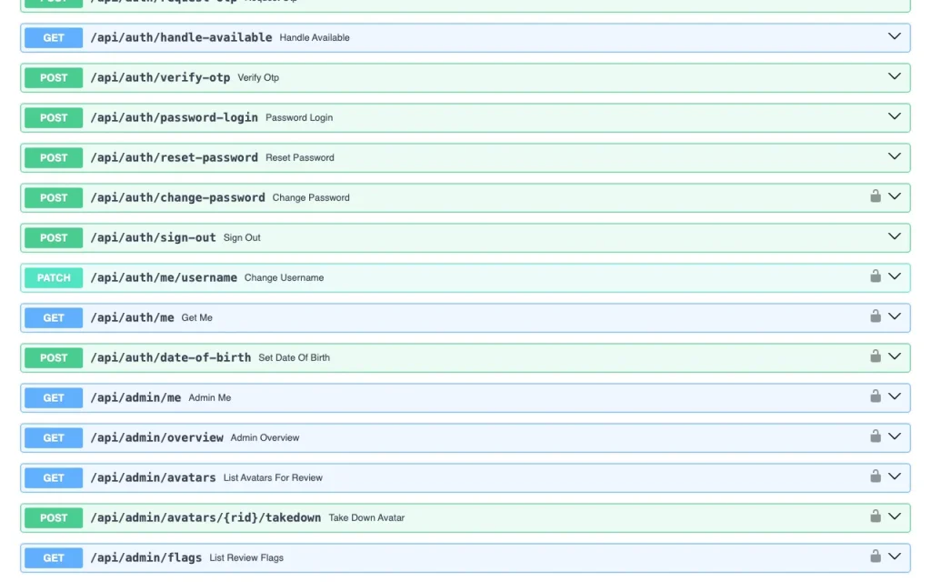Expand List Review Flags endpoint chevron
The height and width of the screenshot is (582, 931).
[895, 556]
